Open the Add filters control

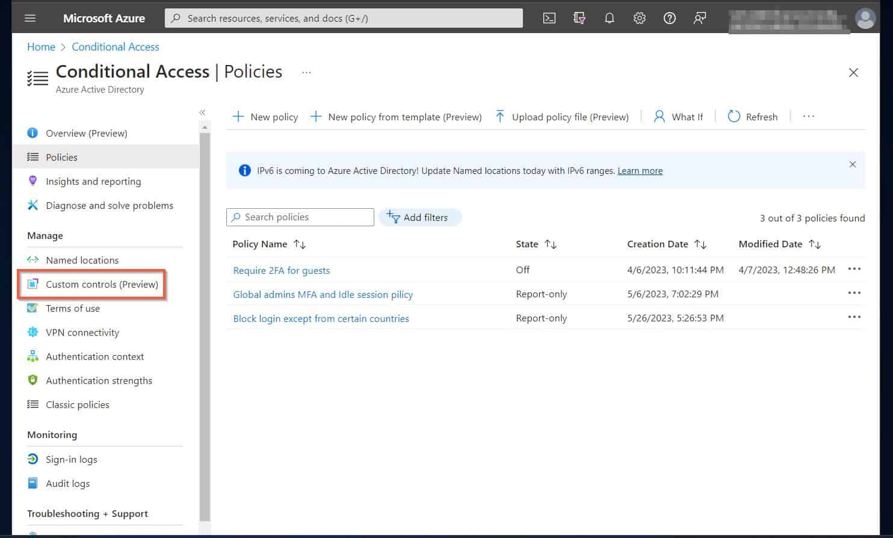[420, 217]
